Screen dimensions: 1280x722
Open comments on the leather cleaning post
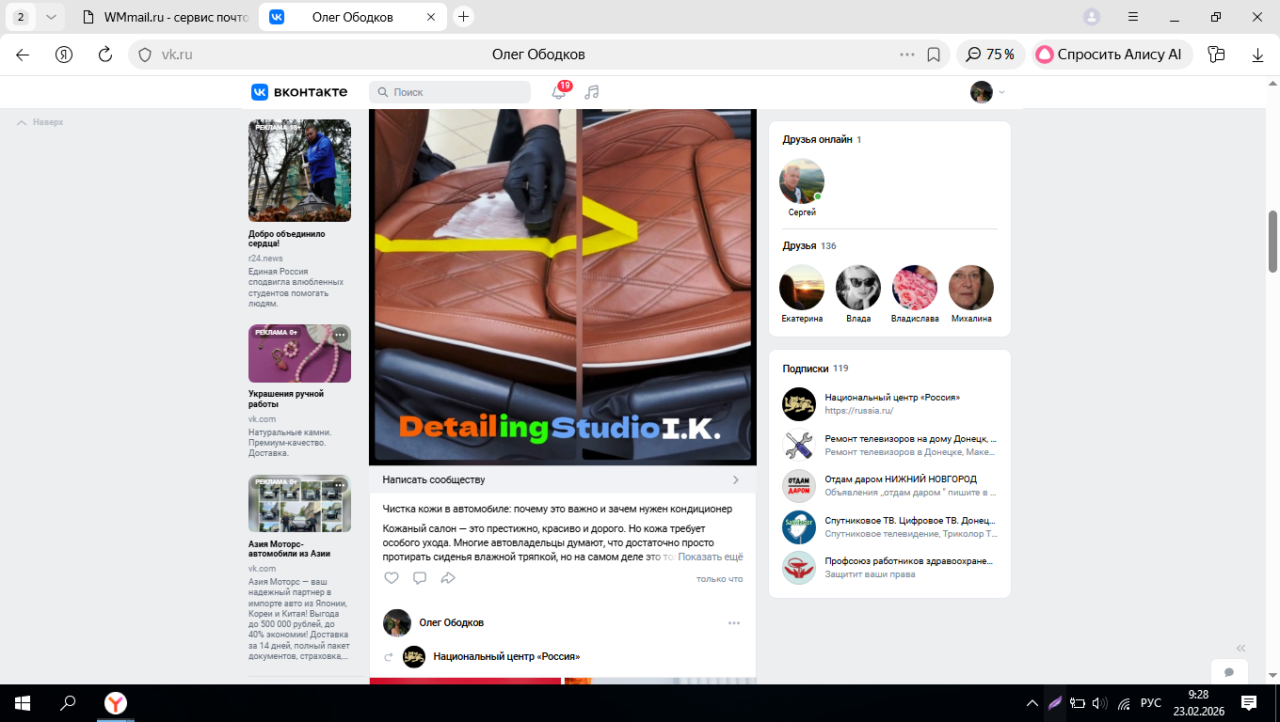(x=420, y=578)
